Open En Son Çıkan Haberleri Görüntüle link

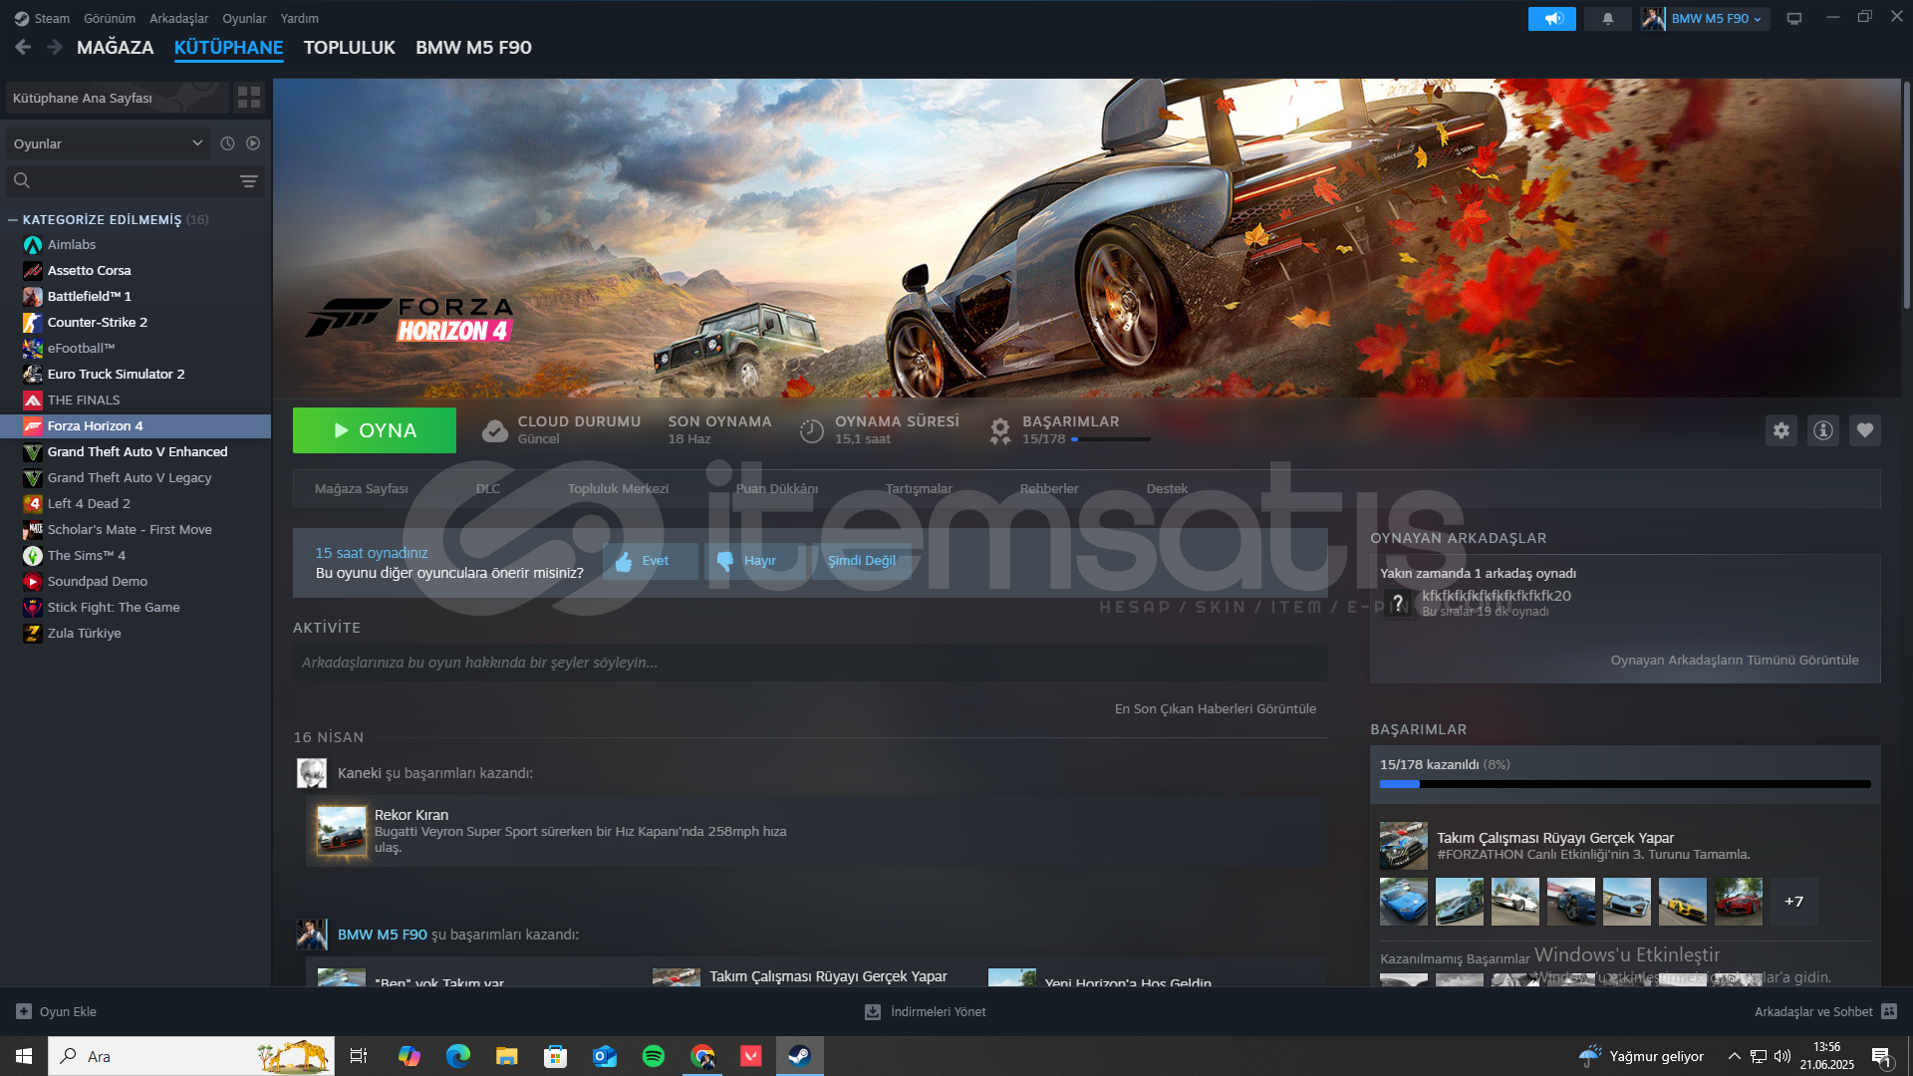[1216, 708]
